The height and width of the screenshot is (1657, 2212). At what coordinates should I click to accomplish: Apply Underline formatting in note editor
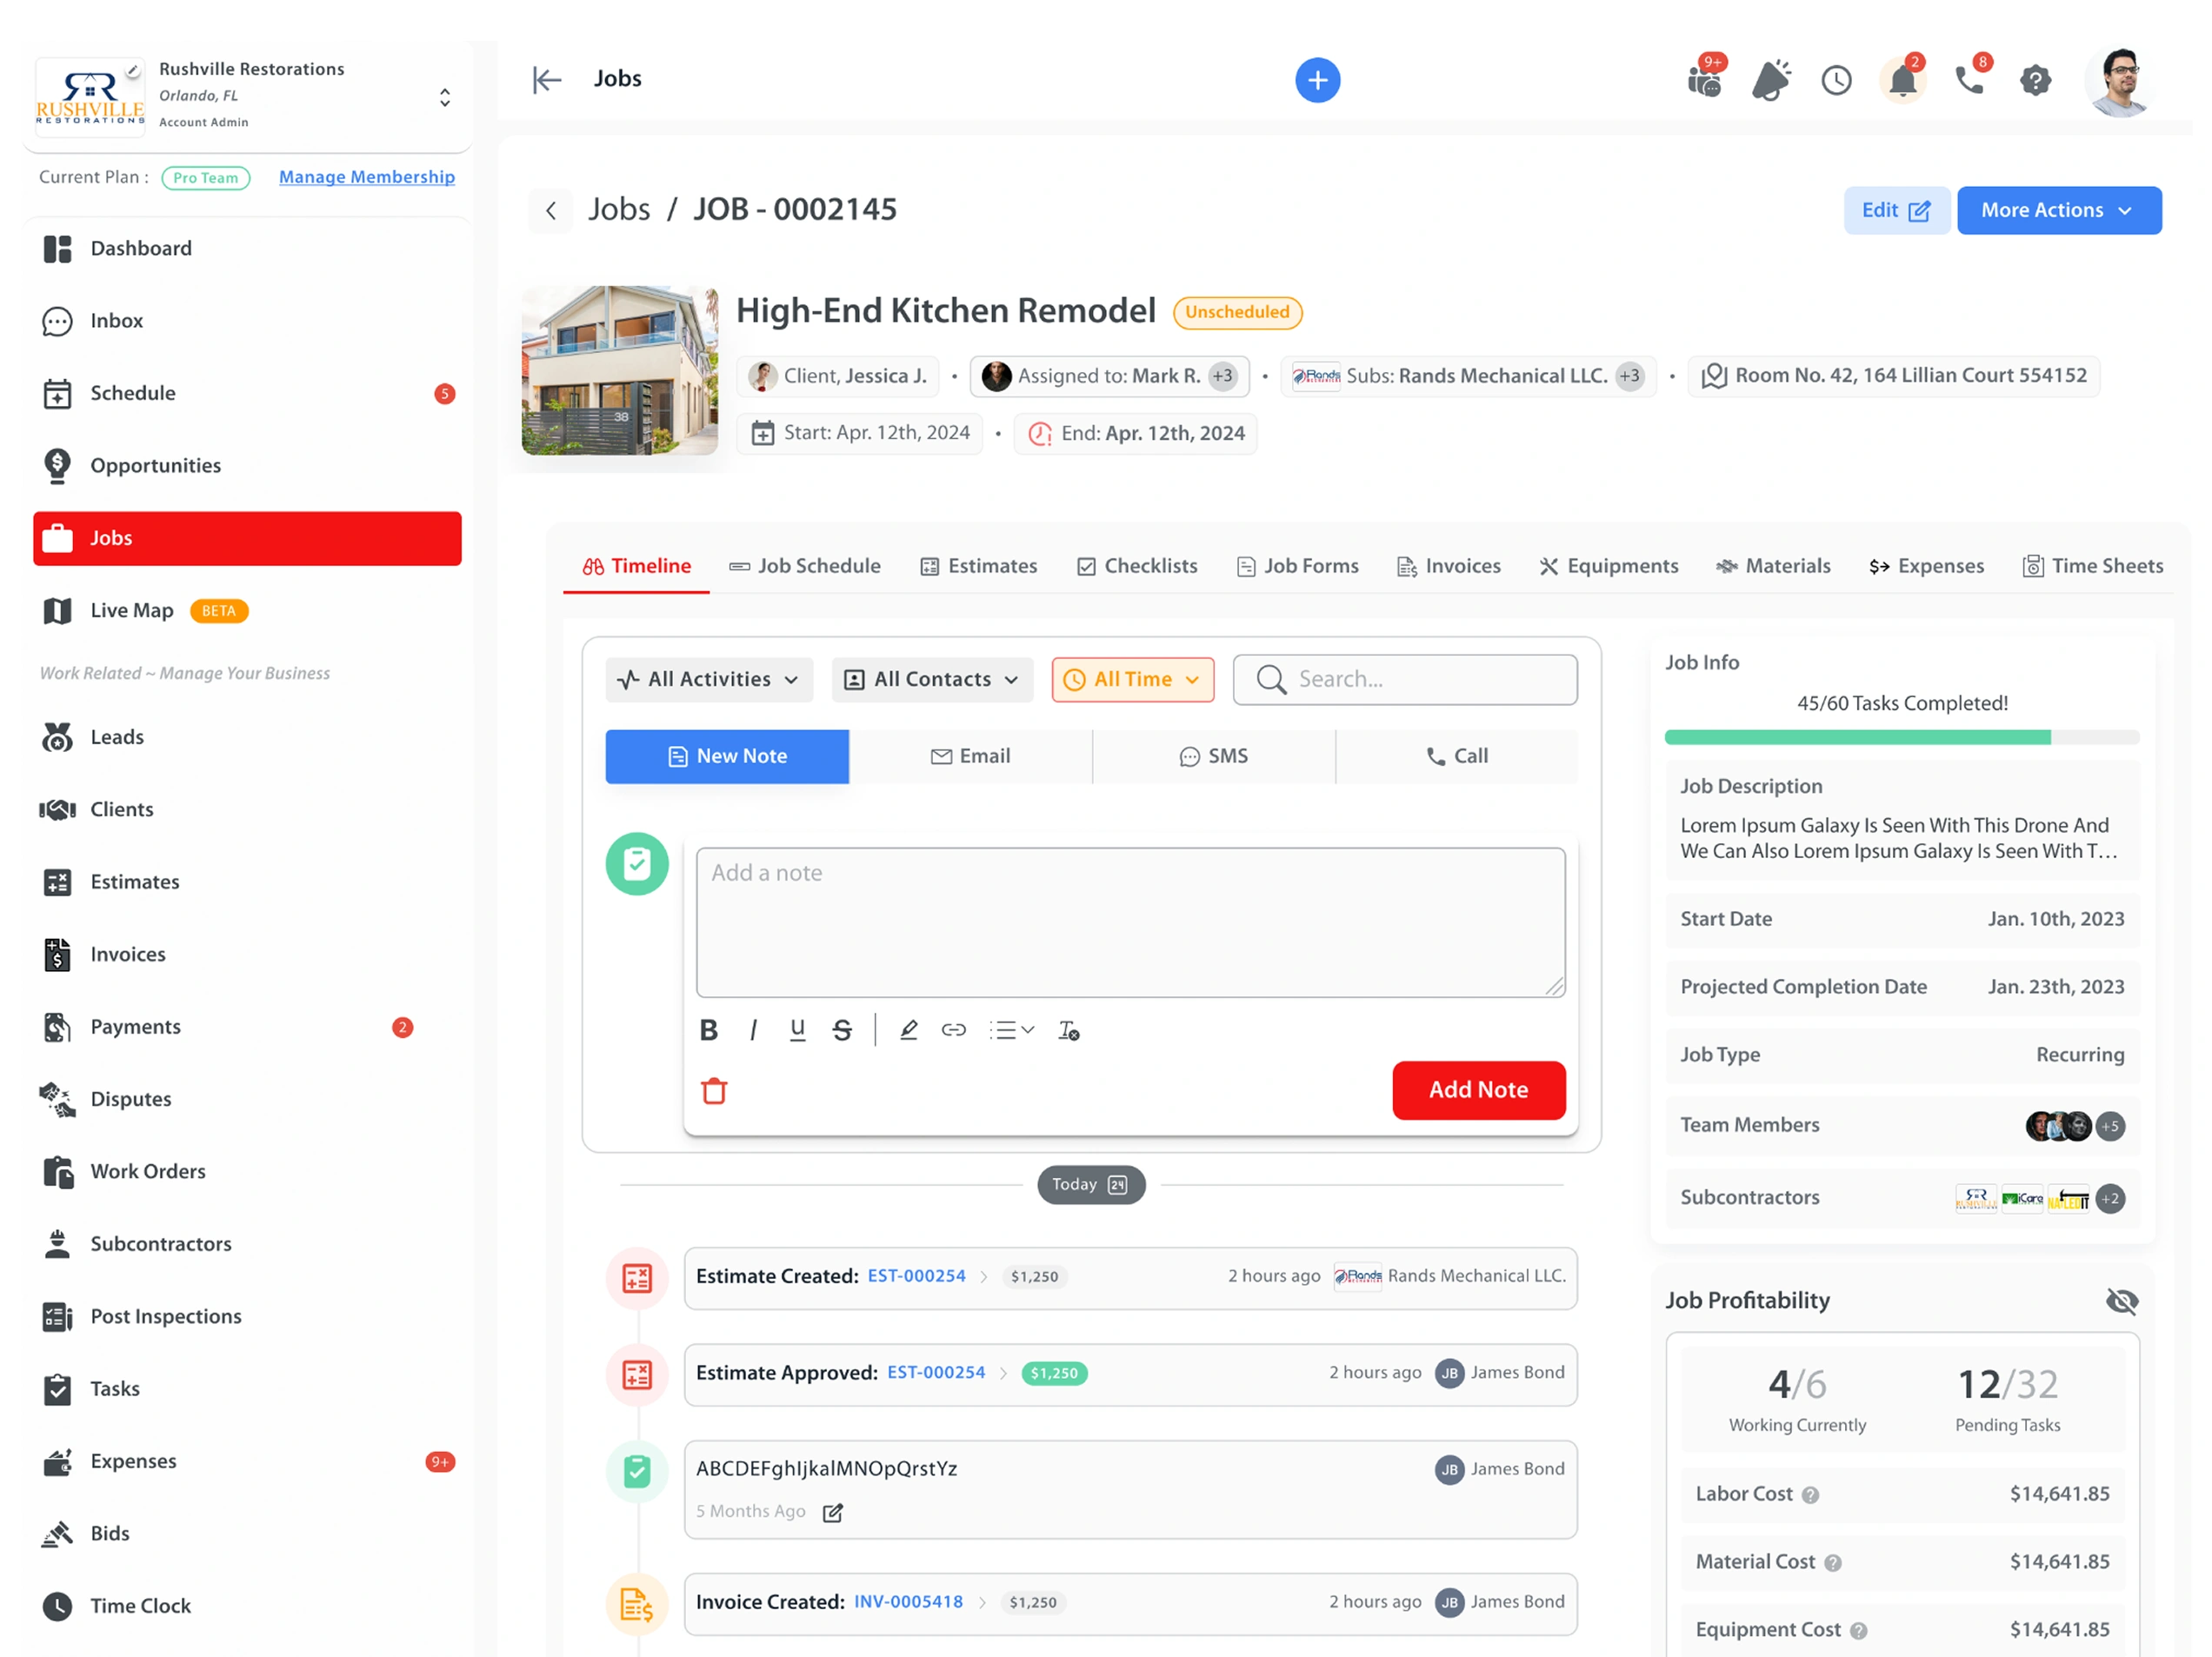[x=797, y=1030]
